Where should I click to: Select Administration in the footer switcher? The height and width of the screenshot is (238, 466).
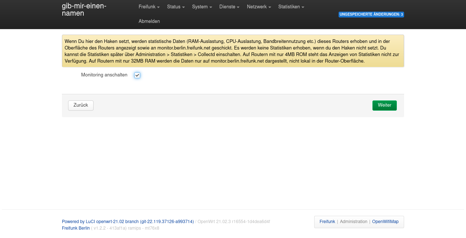[x=354, y=222]
